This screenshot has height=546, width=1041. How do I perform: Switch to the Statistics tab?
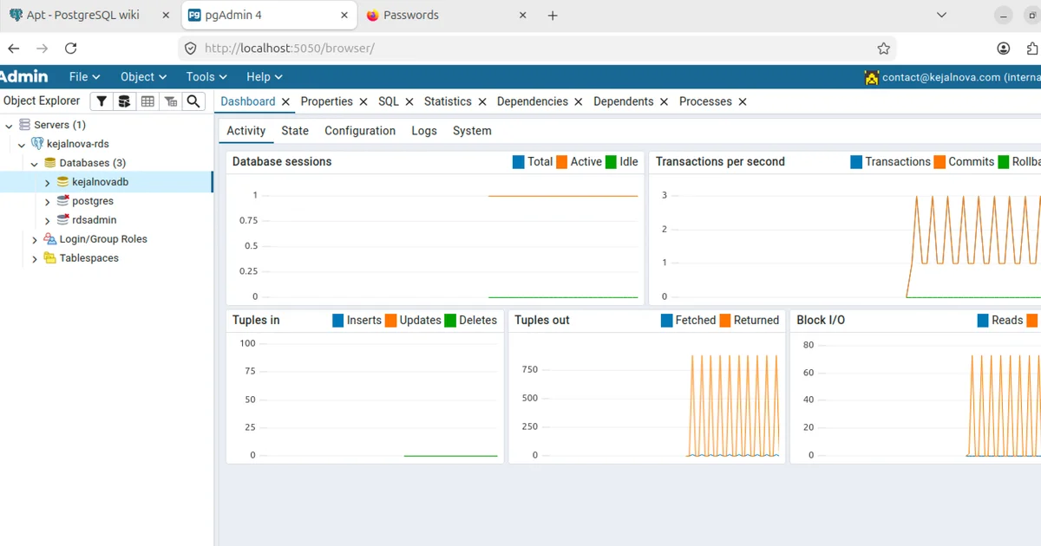click(448, 101)
